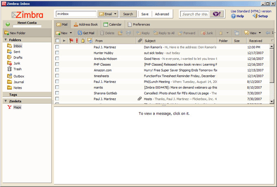Click the Reply icon

coord(138,33)
